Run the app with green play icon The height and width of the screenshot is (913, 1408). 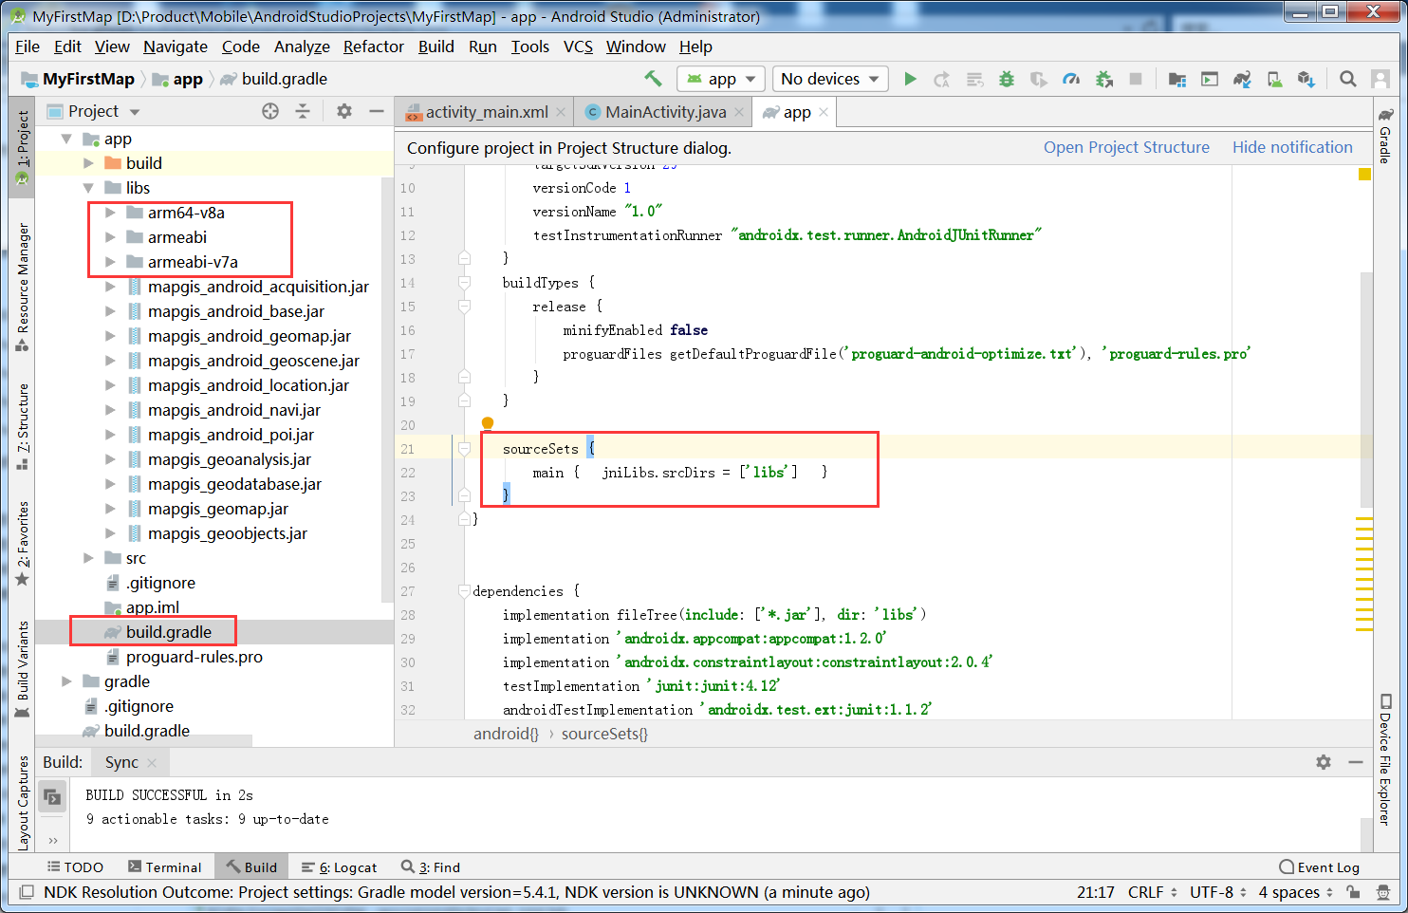pos(910,79)
